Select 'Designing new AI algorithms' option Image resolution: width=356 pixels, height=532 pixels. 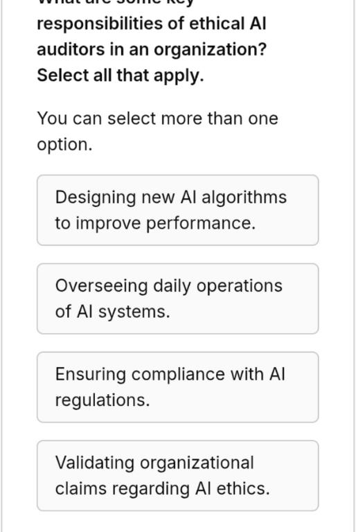click(177, 210)
